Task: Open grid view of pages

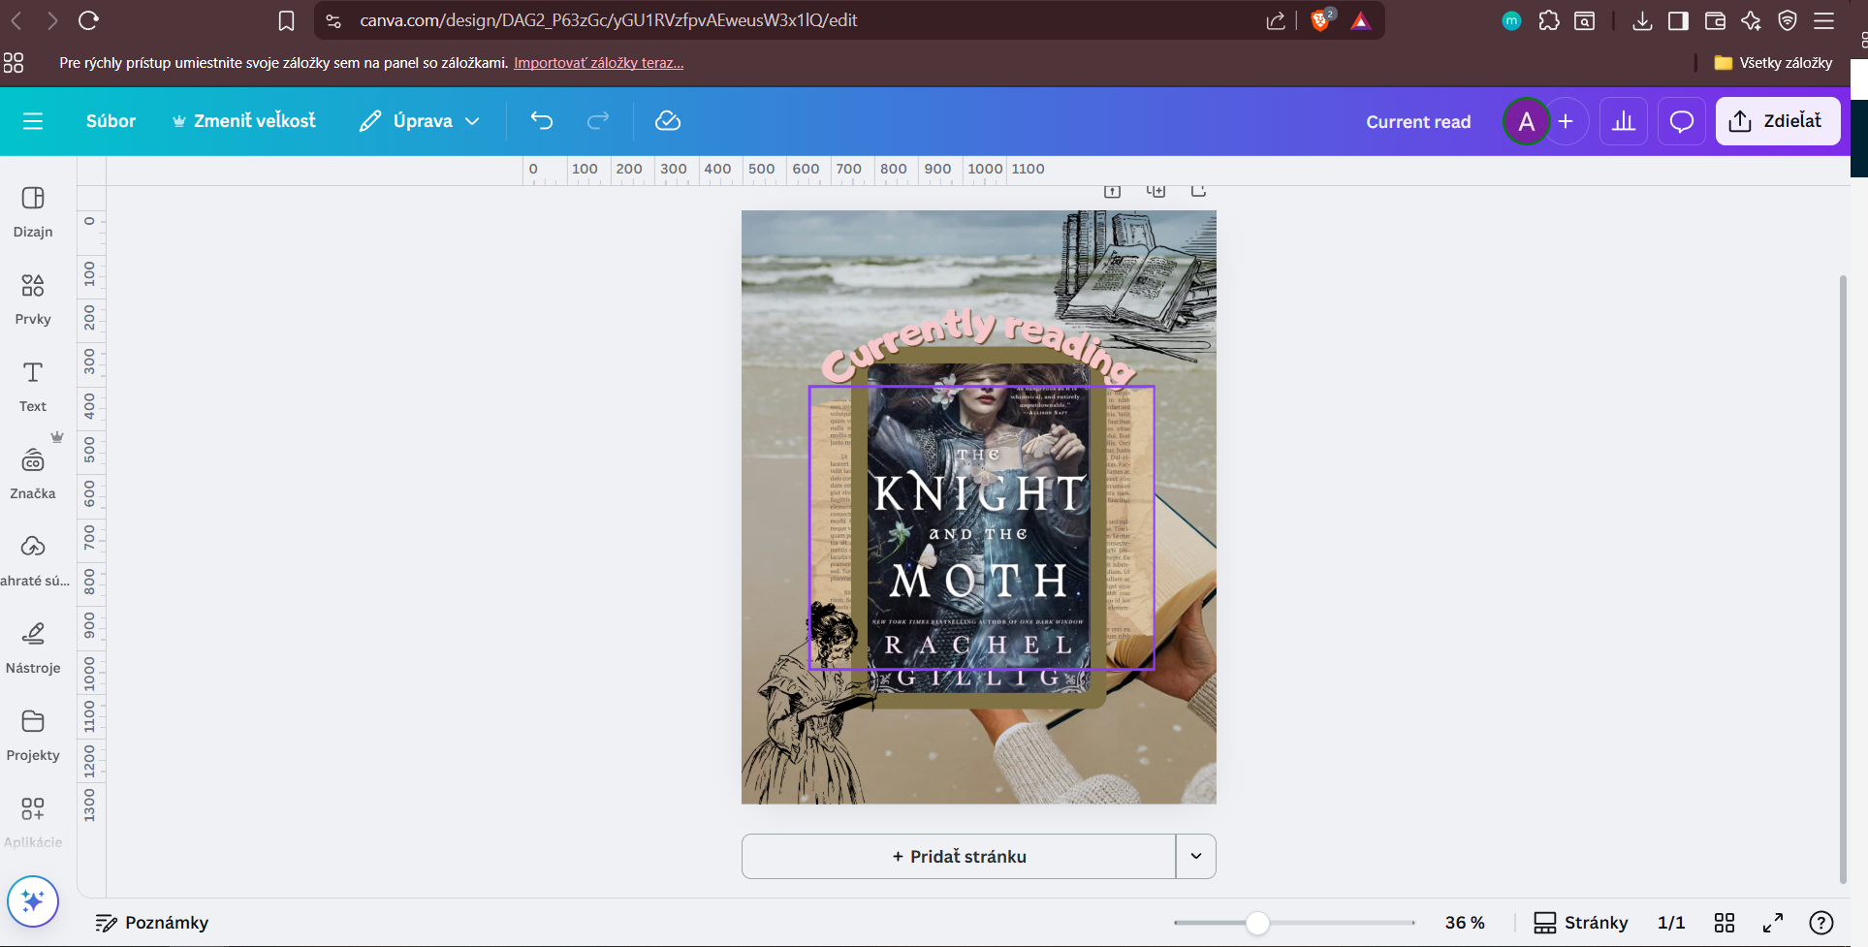Action: [x=1725, y=923]
